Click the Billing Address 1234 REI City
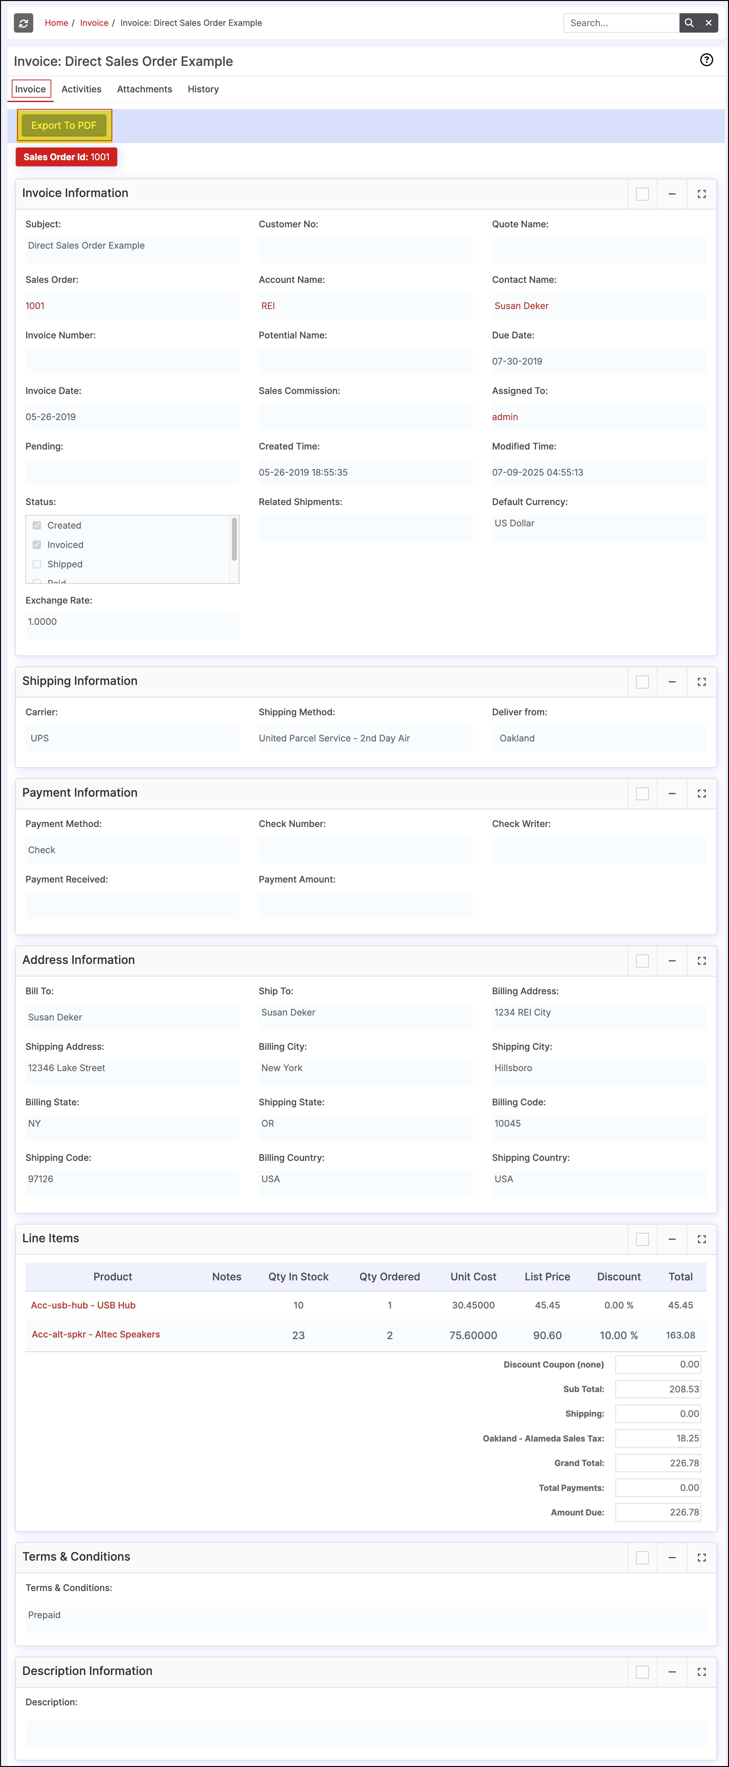Viewport: 729px width, 1767px height. [x=523, y=1012]
